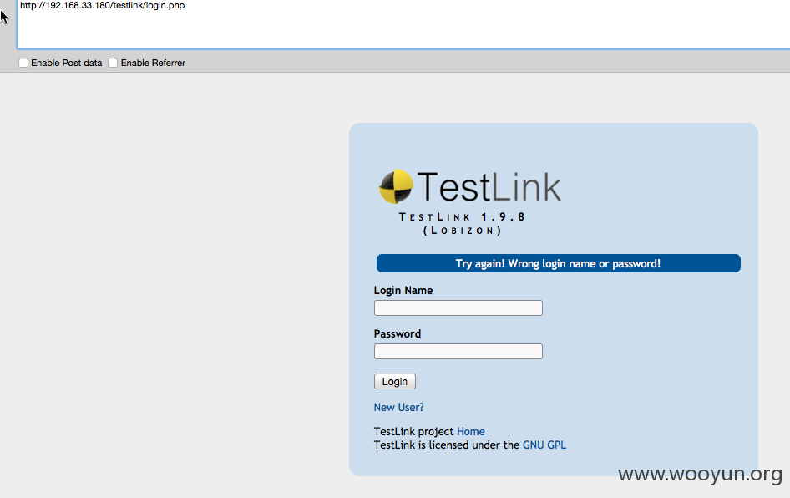Click the Login button
Screen dimensions: 790x498
394,382
